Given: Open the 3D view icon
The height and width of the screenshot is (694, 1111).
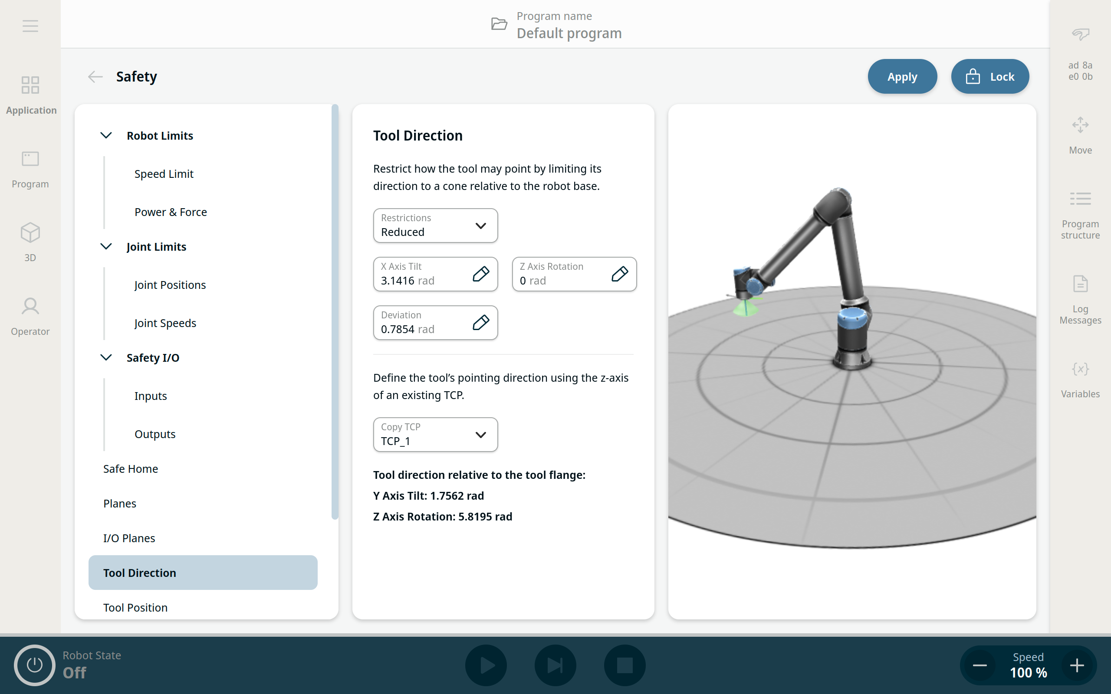Looking at the screenshot, I should click(x=30, y=233).
